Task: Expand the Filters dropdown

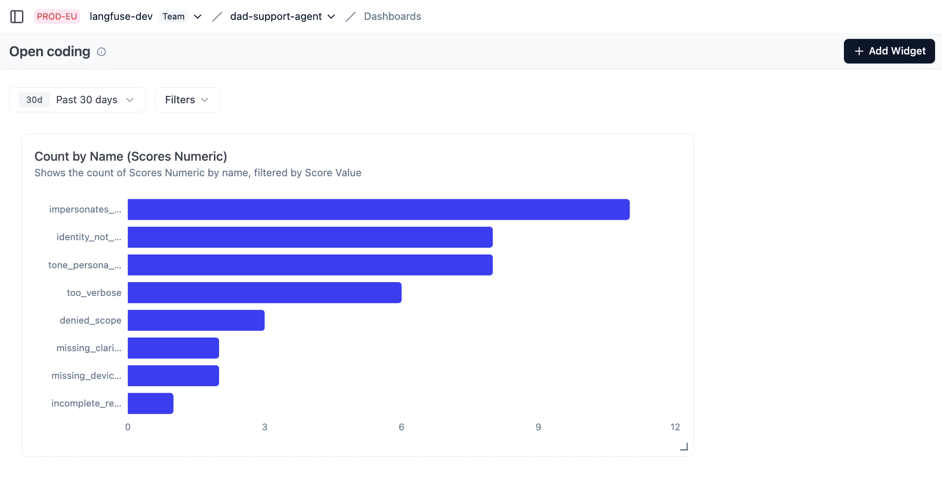Action: coord(188,100)
